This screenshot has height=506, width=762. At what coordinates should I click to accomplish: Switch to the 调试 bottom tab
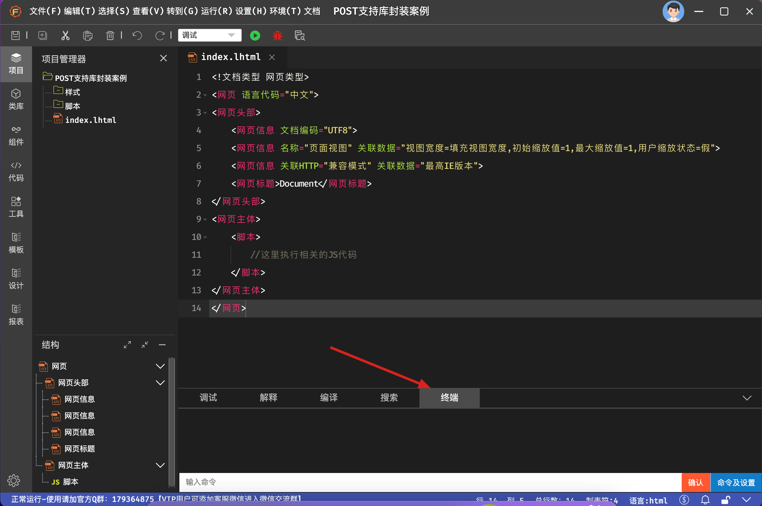(208, 397)
